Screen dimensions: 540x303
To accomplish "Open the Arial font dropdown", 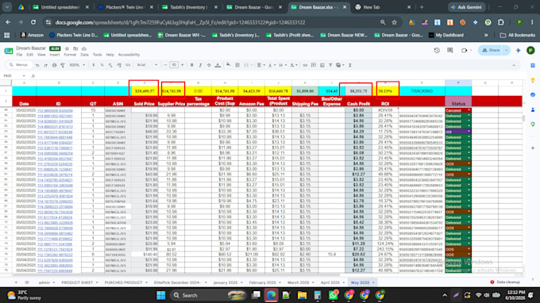I will pos(147,65).
